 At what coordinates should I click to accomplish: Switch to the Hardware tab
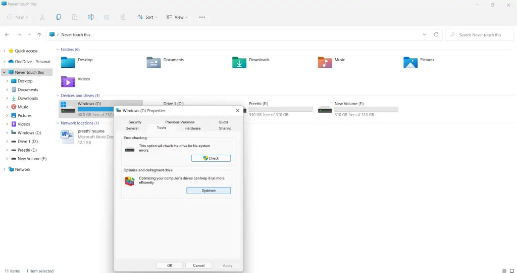(x=192, y=128)
